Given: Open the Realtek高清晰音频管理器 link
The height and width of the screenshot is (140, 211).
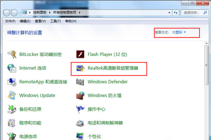Looking at the screenshot, I should pos(113,68).
